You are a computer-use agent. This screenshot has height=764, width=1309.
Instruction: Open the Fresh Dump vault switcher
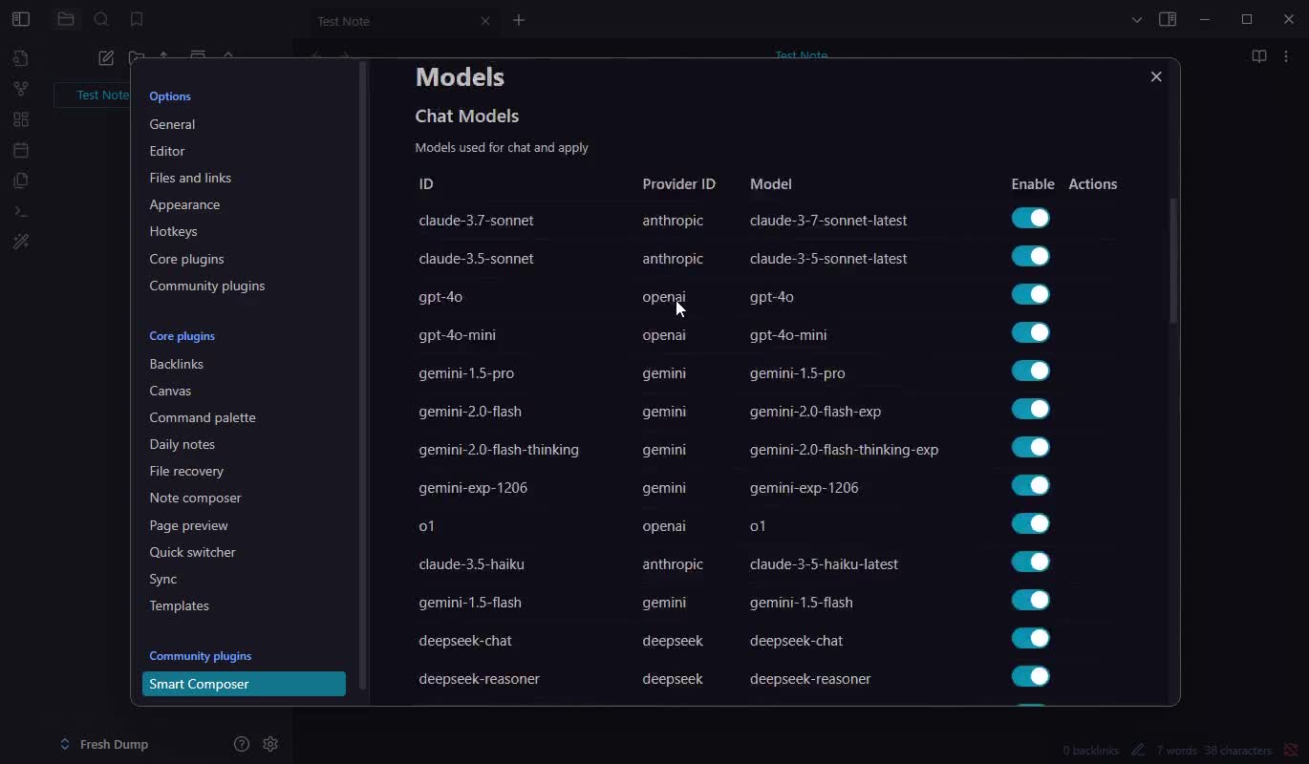(103, 744)
